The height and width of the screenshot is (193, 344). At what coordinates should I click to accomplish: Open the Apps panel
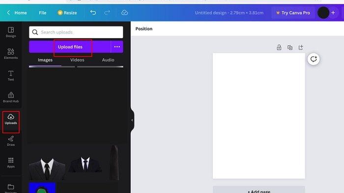click(x=11, y=163)
